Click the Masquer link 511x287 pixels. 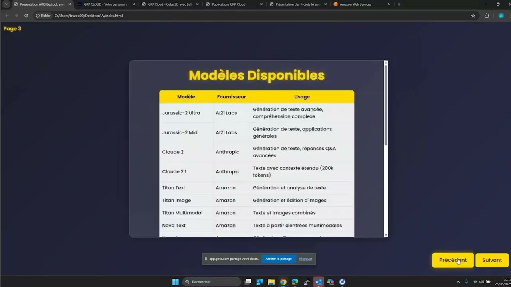pos(306,259)
